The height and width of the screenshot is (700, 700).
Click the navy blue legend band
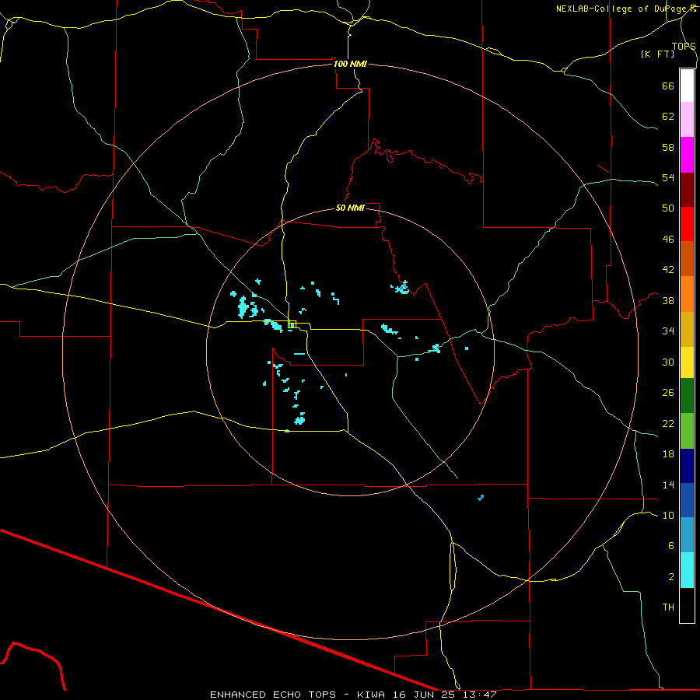[687, 466]
